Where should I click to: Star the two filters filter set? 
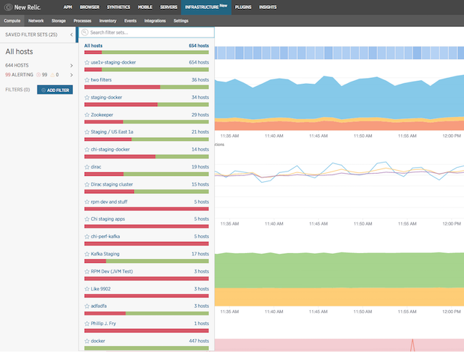87,80
